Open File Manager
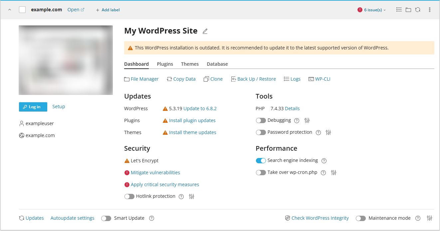Image resolution: width=440 pixels, height=231 pixels. [x=141, y=79]
